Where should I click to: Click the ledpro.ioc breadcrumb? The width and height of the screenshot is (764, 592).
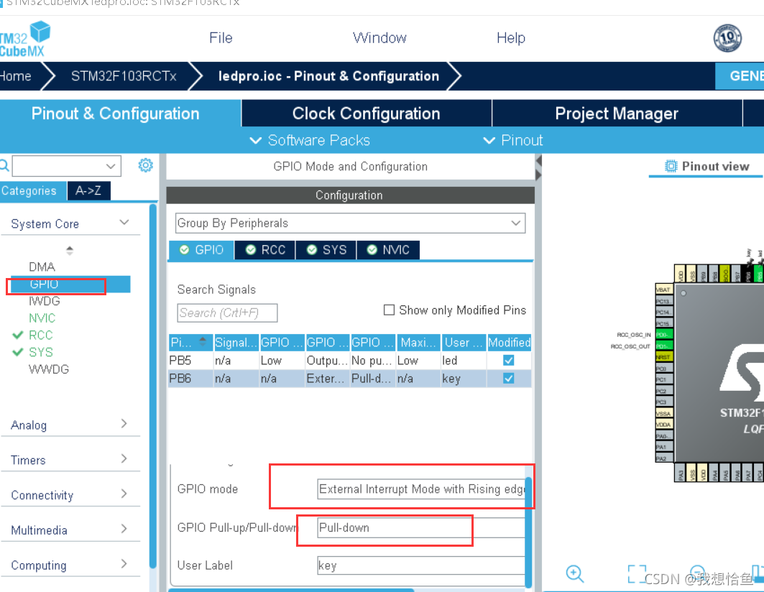pos(328,76)
